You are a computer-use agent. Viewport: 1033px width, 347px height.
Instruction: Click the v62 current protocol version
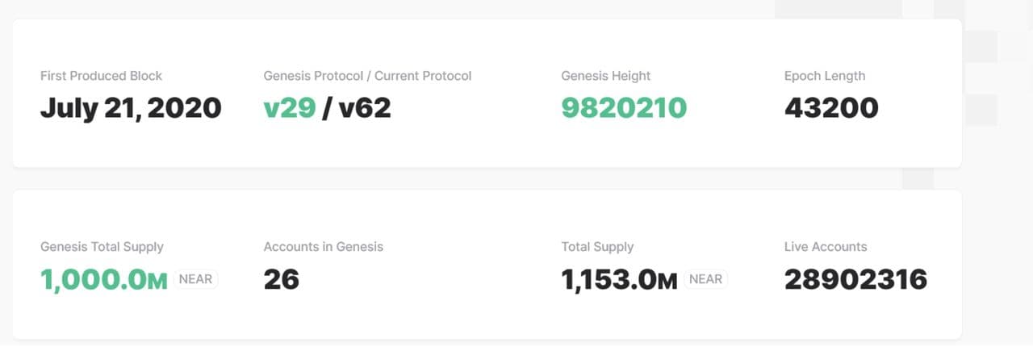pos(365,108)
